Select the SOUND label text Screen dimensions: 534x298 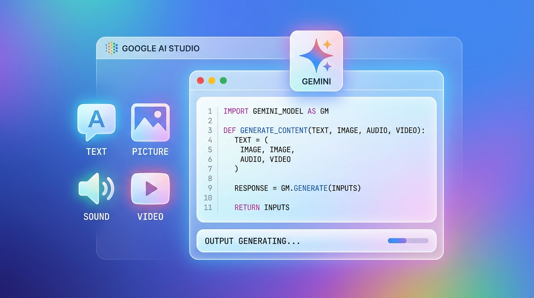96,217
